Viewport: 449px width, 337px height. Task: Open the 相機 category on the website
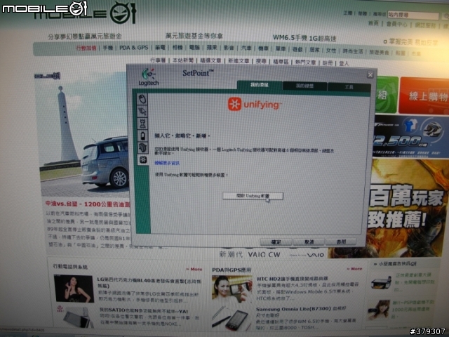[x=177, y=48]
